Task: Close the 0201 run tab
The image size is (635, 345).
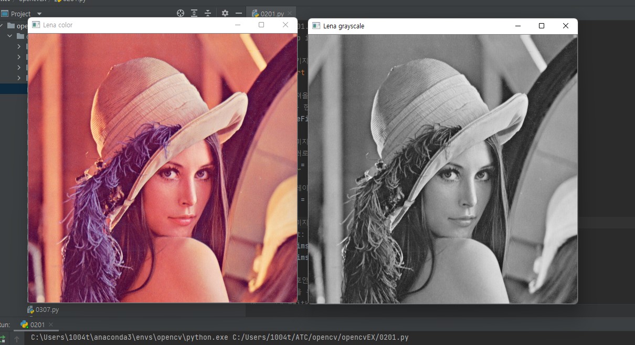Action: click(51, 325)
